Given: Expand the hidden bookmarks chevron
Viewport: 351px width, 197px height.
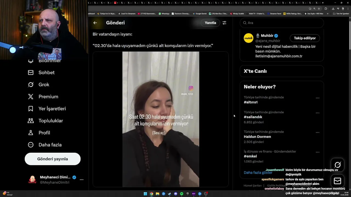Looking at the screenshot, I should click(327, 13).
